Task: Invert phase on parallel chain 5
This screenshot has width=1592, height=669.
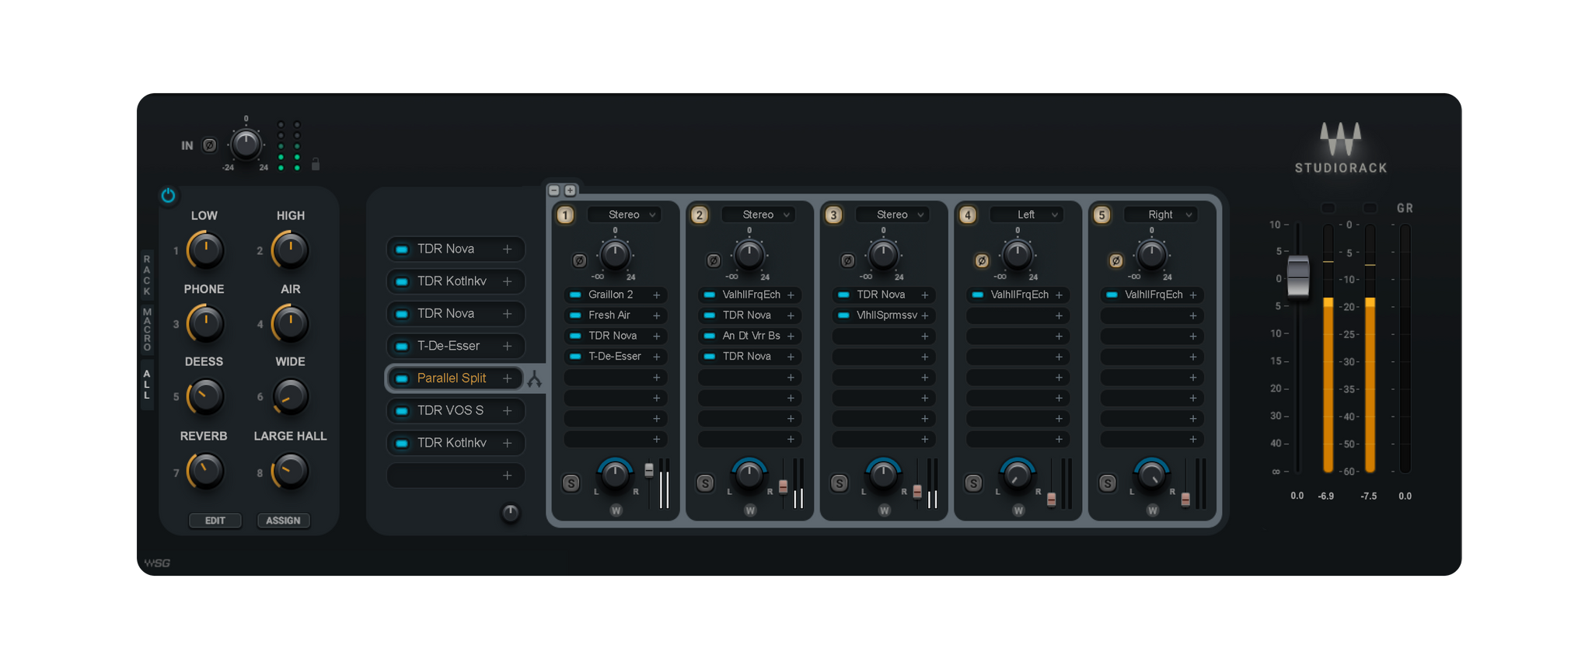Action: click(x=1116, y=261)
